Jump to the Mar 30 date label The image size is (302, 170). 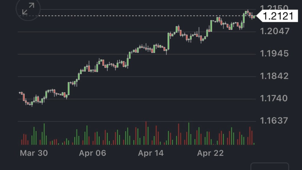coord(34,153)
